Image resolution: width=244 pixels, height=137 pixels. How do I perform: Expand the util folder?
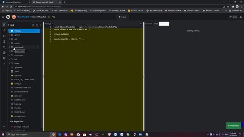tap(10, 59)
